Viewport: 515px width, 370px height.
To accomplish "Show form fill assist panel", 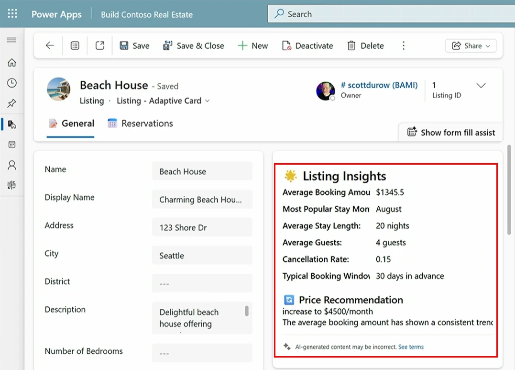I will click(451, 133).
